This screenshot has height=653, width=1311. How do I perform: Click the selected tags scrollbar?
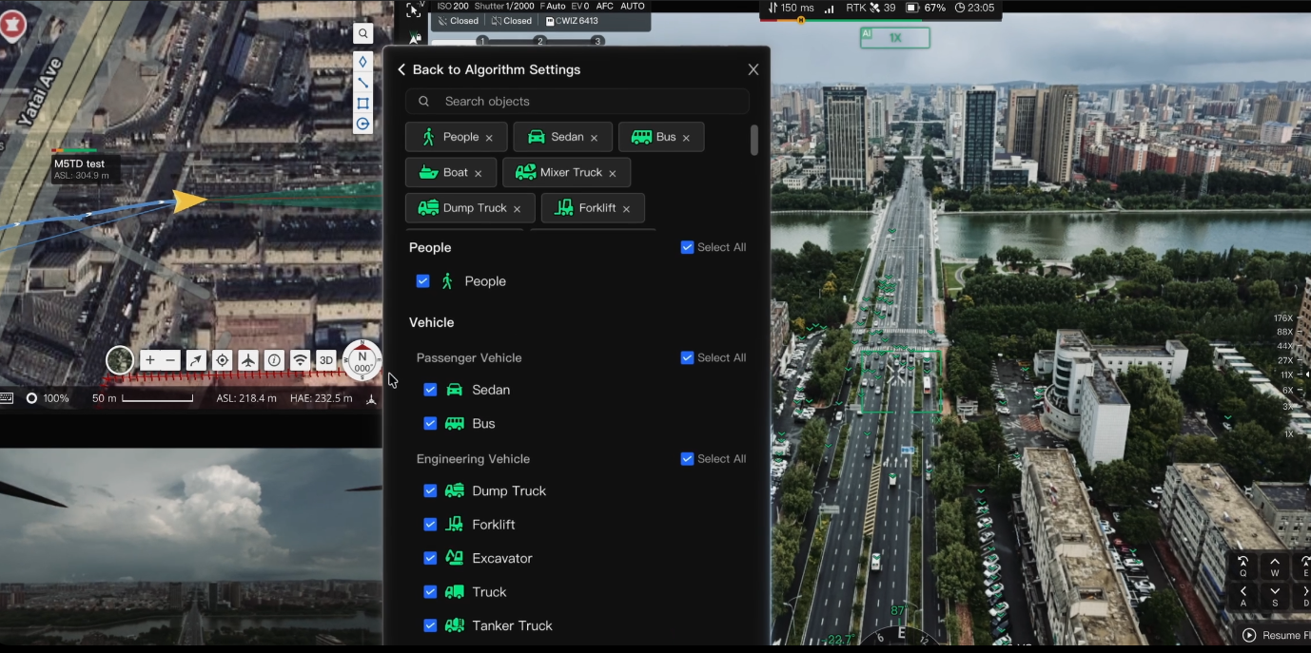coord(754,141)
